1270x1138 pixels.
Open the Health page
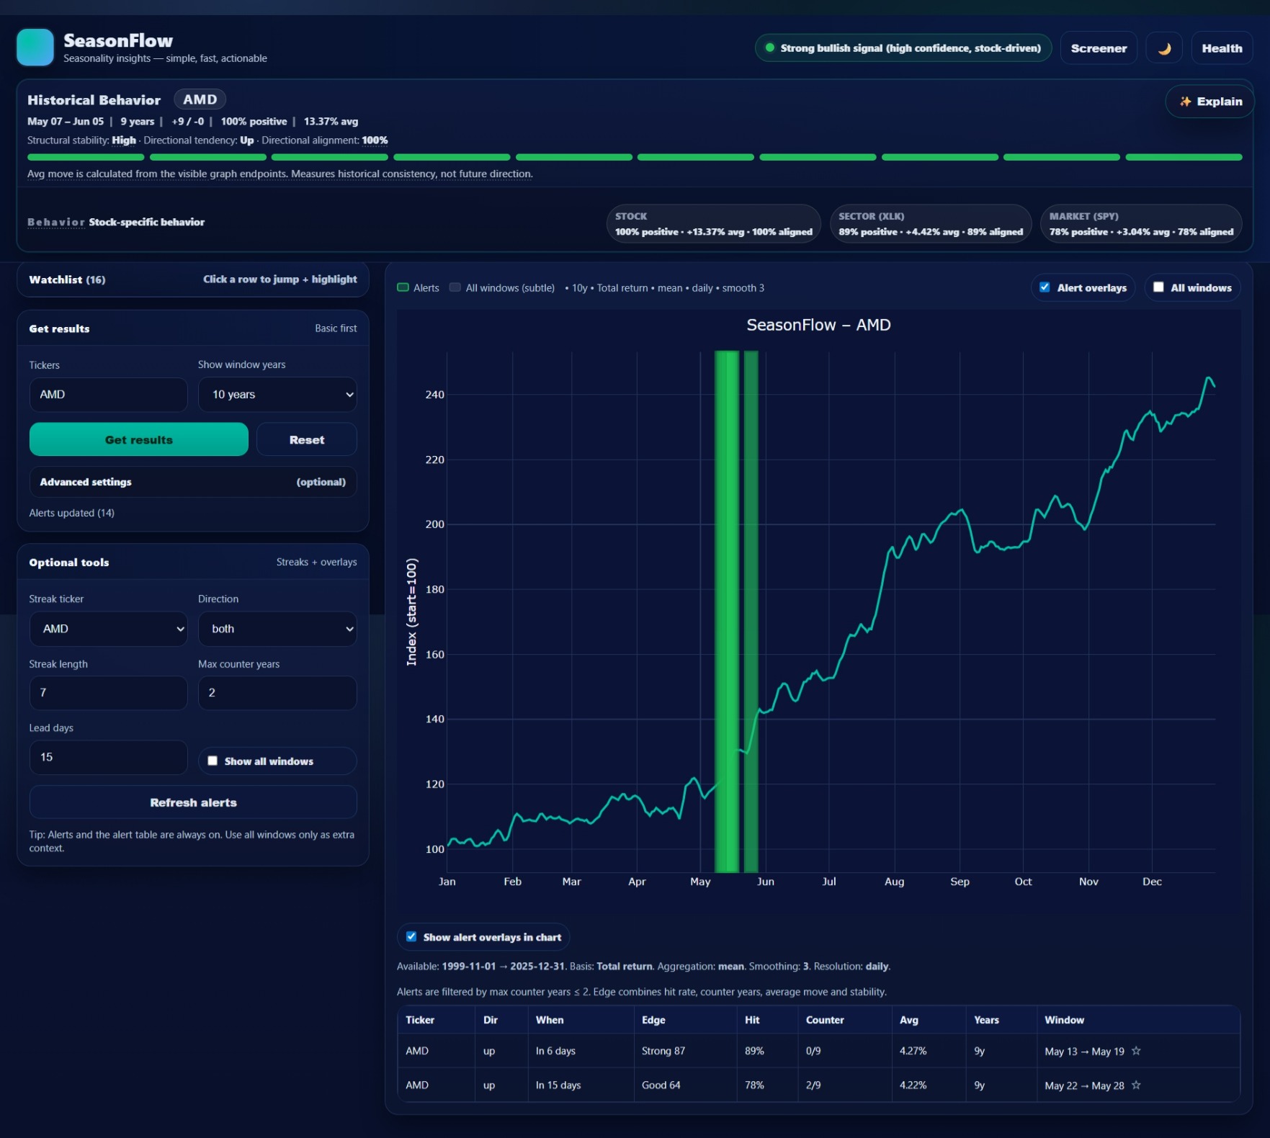tap(1222, 48)
